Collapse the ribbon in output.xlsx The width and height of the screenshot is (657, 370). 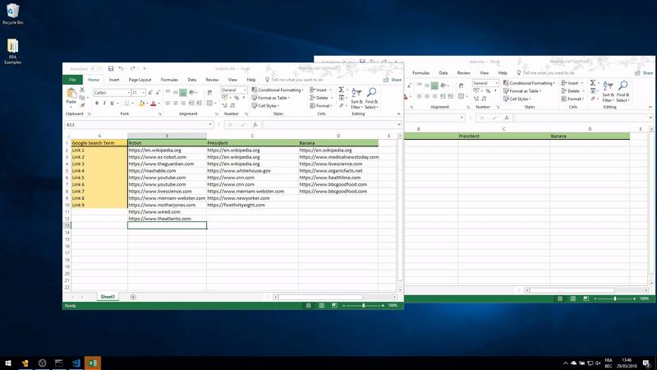click(x=398, y=113)
